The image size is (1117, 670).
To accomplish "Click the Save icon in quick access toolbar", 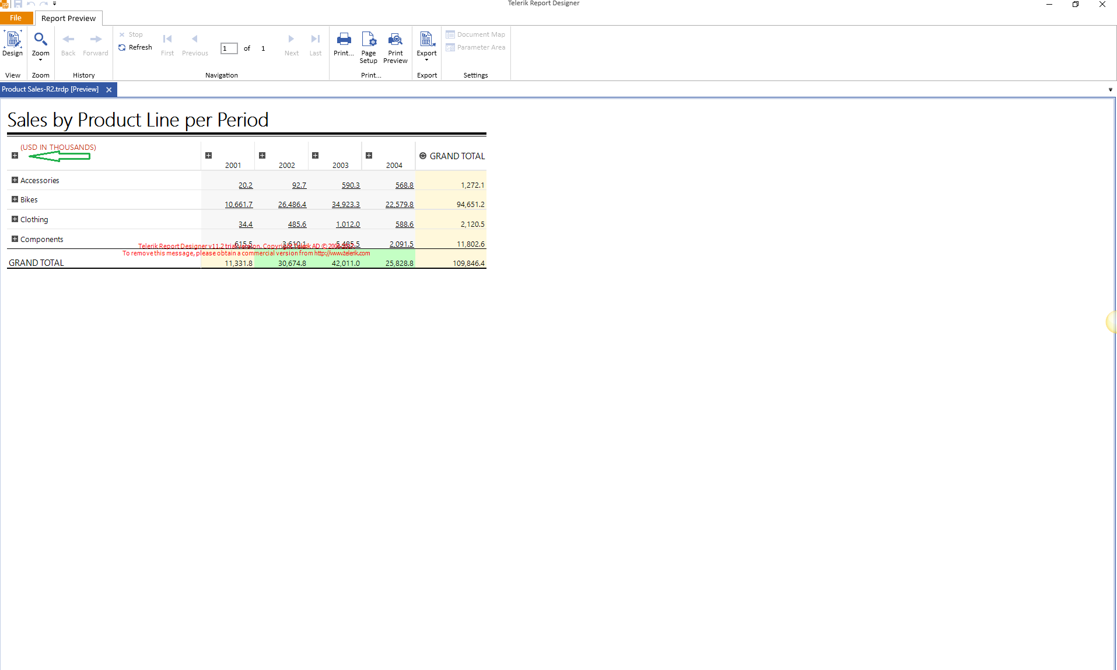I will pyautogui.click(x=17, y=3).
